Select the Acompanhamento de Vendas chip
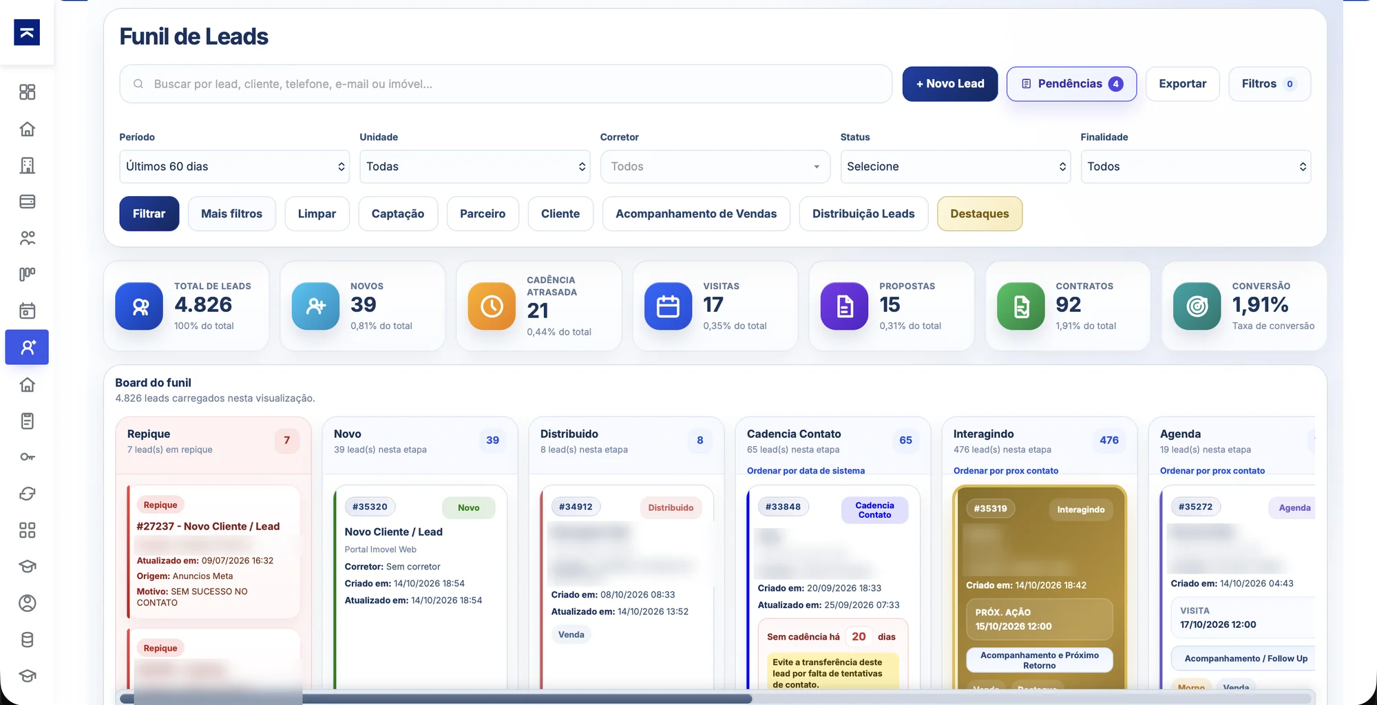The width and height of the screenshot is (1377, 705). pyautogui.click(x=696, y=213)
